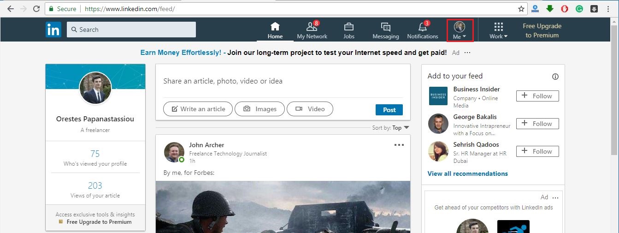Go to the Home tab
This screenshot has width=619, height=233.
tap(275, 30)
